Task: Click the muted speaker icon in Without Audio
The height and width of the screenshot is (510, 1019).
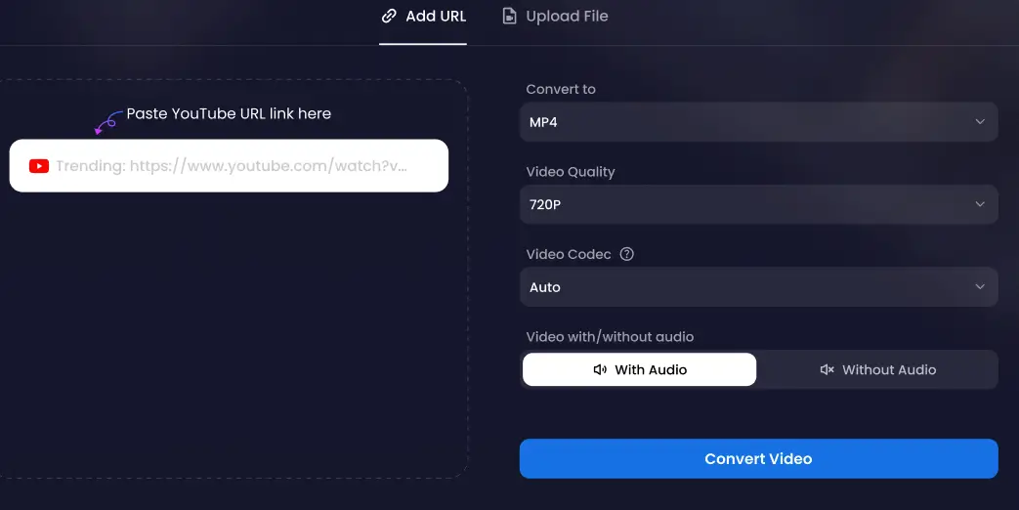Action: [827, 370]
